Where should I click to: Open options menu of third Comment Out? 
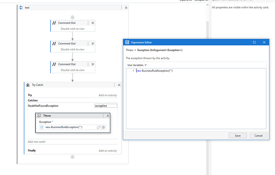point(88,64)
